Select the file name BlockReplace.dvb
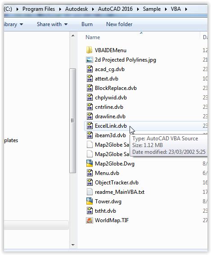The image size is (211, 255). point(116,88)
